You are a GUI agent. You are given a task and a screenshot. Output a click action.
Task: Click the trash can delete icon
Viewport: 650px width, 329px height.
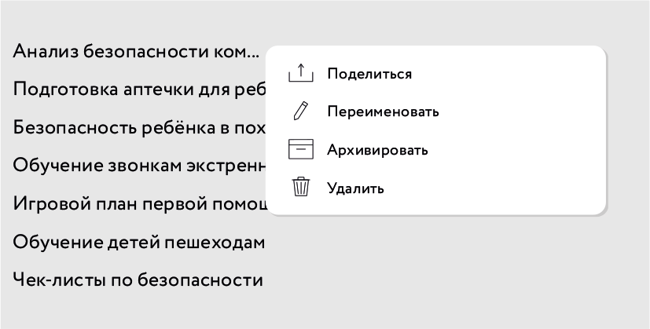301,188
